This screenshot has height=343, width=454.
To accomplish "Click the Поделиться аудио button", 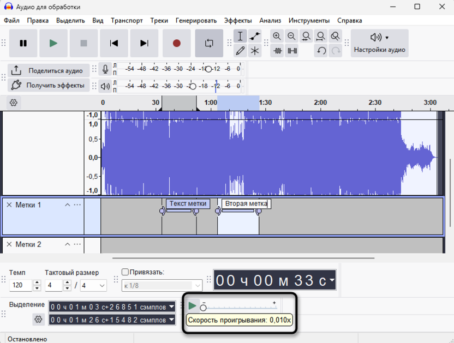I will click(49, 71).
